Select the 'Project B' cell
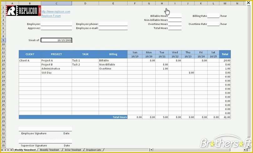Image resolution: width=253 pixels, height=153 pixels. click(x=56, y=64)
